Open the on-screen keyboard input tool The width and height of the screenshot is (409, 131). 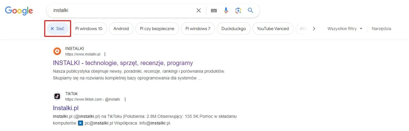[x=214, y=11]
